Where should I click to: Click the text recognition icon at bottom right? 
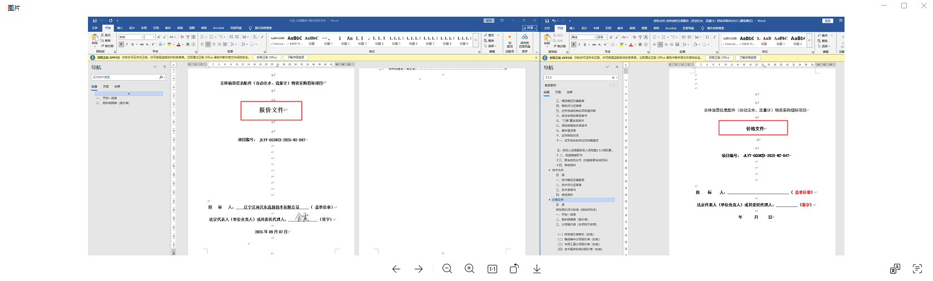(917, 269)
